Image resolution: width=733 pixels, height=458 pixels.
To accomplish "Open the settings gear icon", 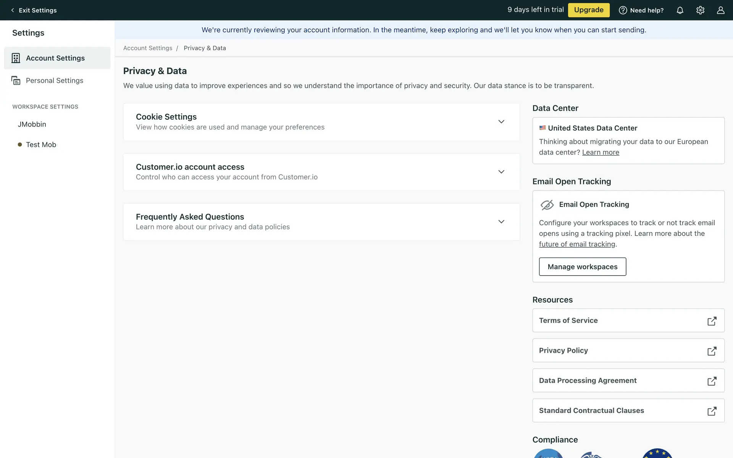I will click(700, 10).
